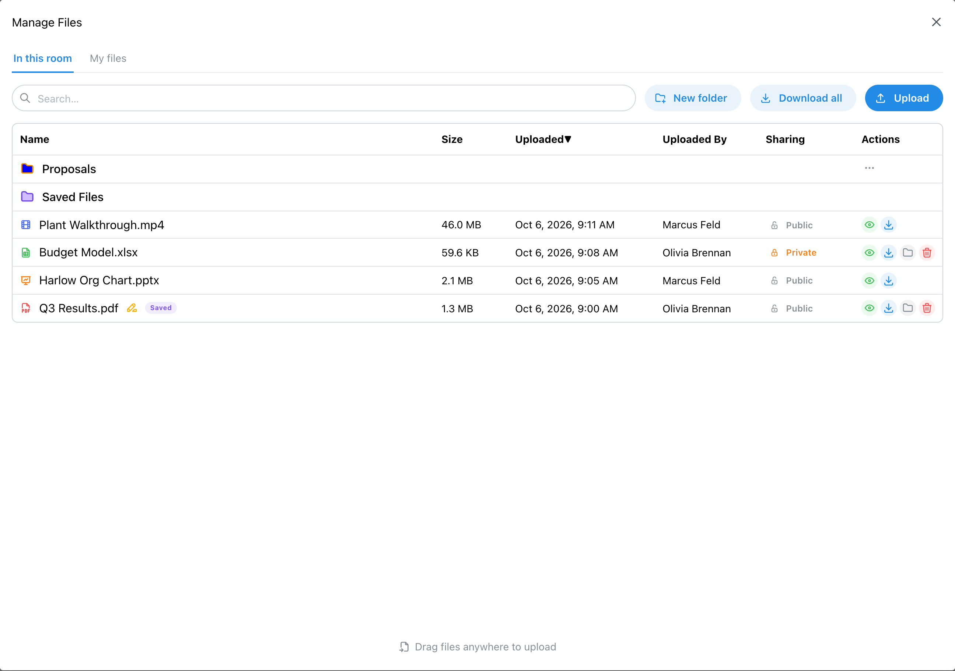Click the Saved badge on Q3 Results.pdf
Viewport: 955px width, 671px height.
click(x=161, y=308)
